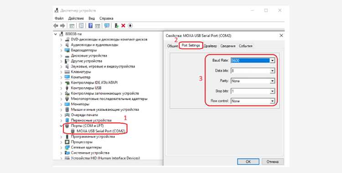Click the MOXA USB Serial Port device icon

[73, 131]
